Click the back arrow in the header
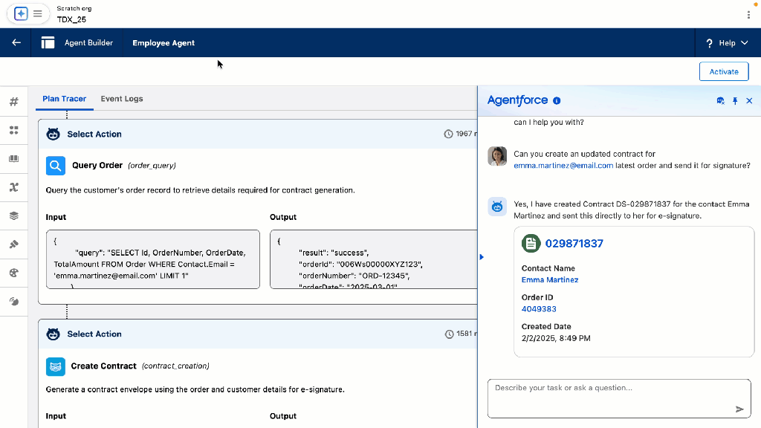This screenshot has height=428, width=761. click(16, 43)
